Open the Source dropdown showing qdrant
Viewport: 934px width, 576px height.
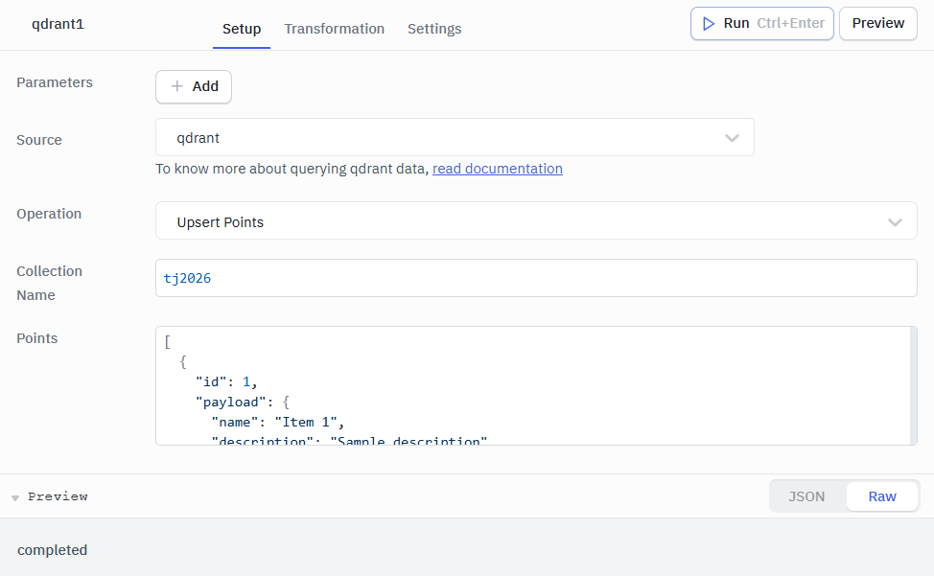click(455, 137)
